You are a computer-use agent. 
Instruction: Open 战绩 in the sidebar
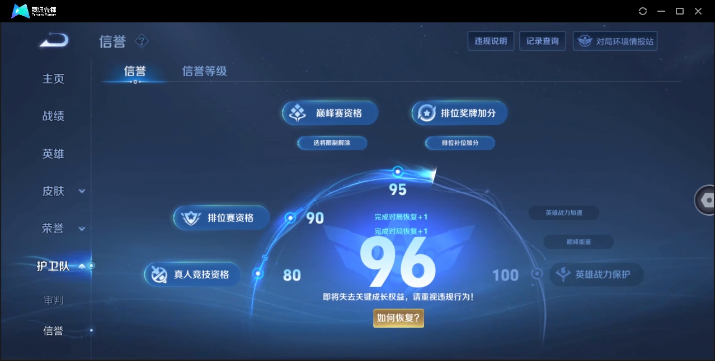click(x=54, y=116)
